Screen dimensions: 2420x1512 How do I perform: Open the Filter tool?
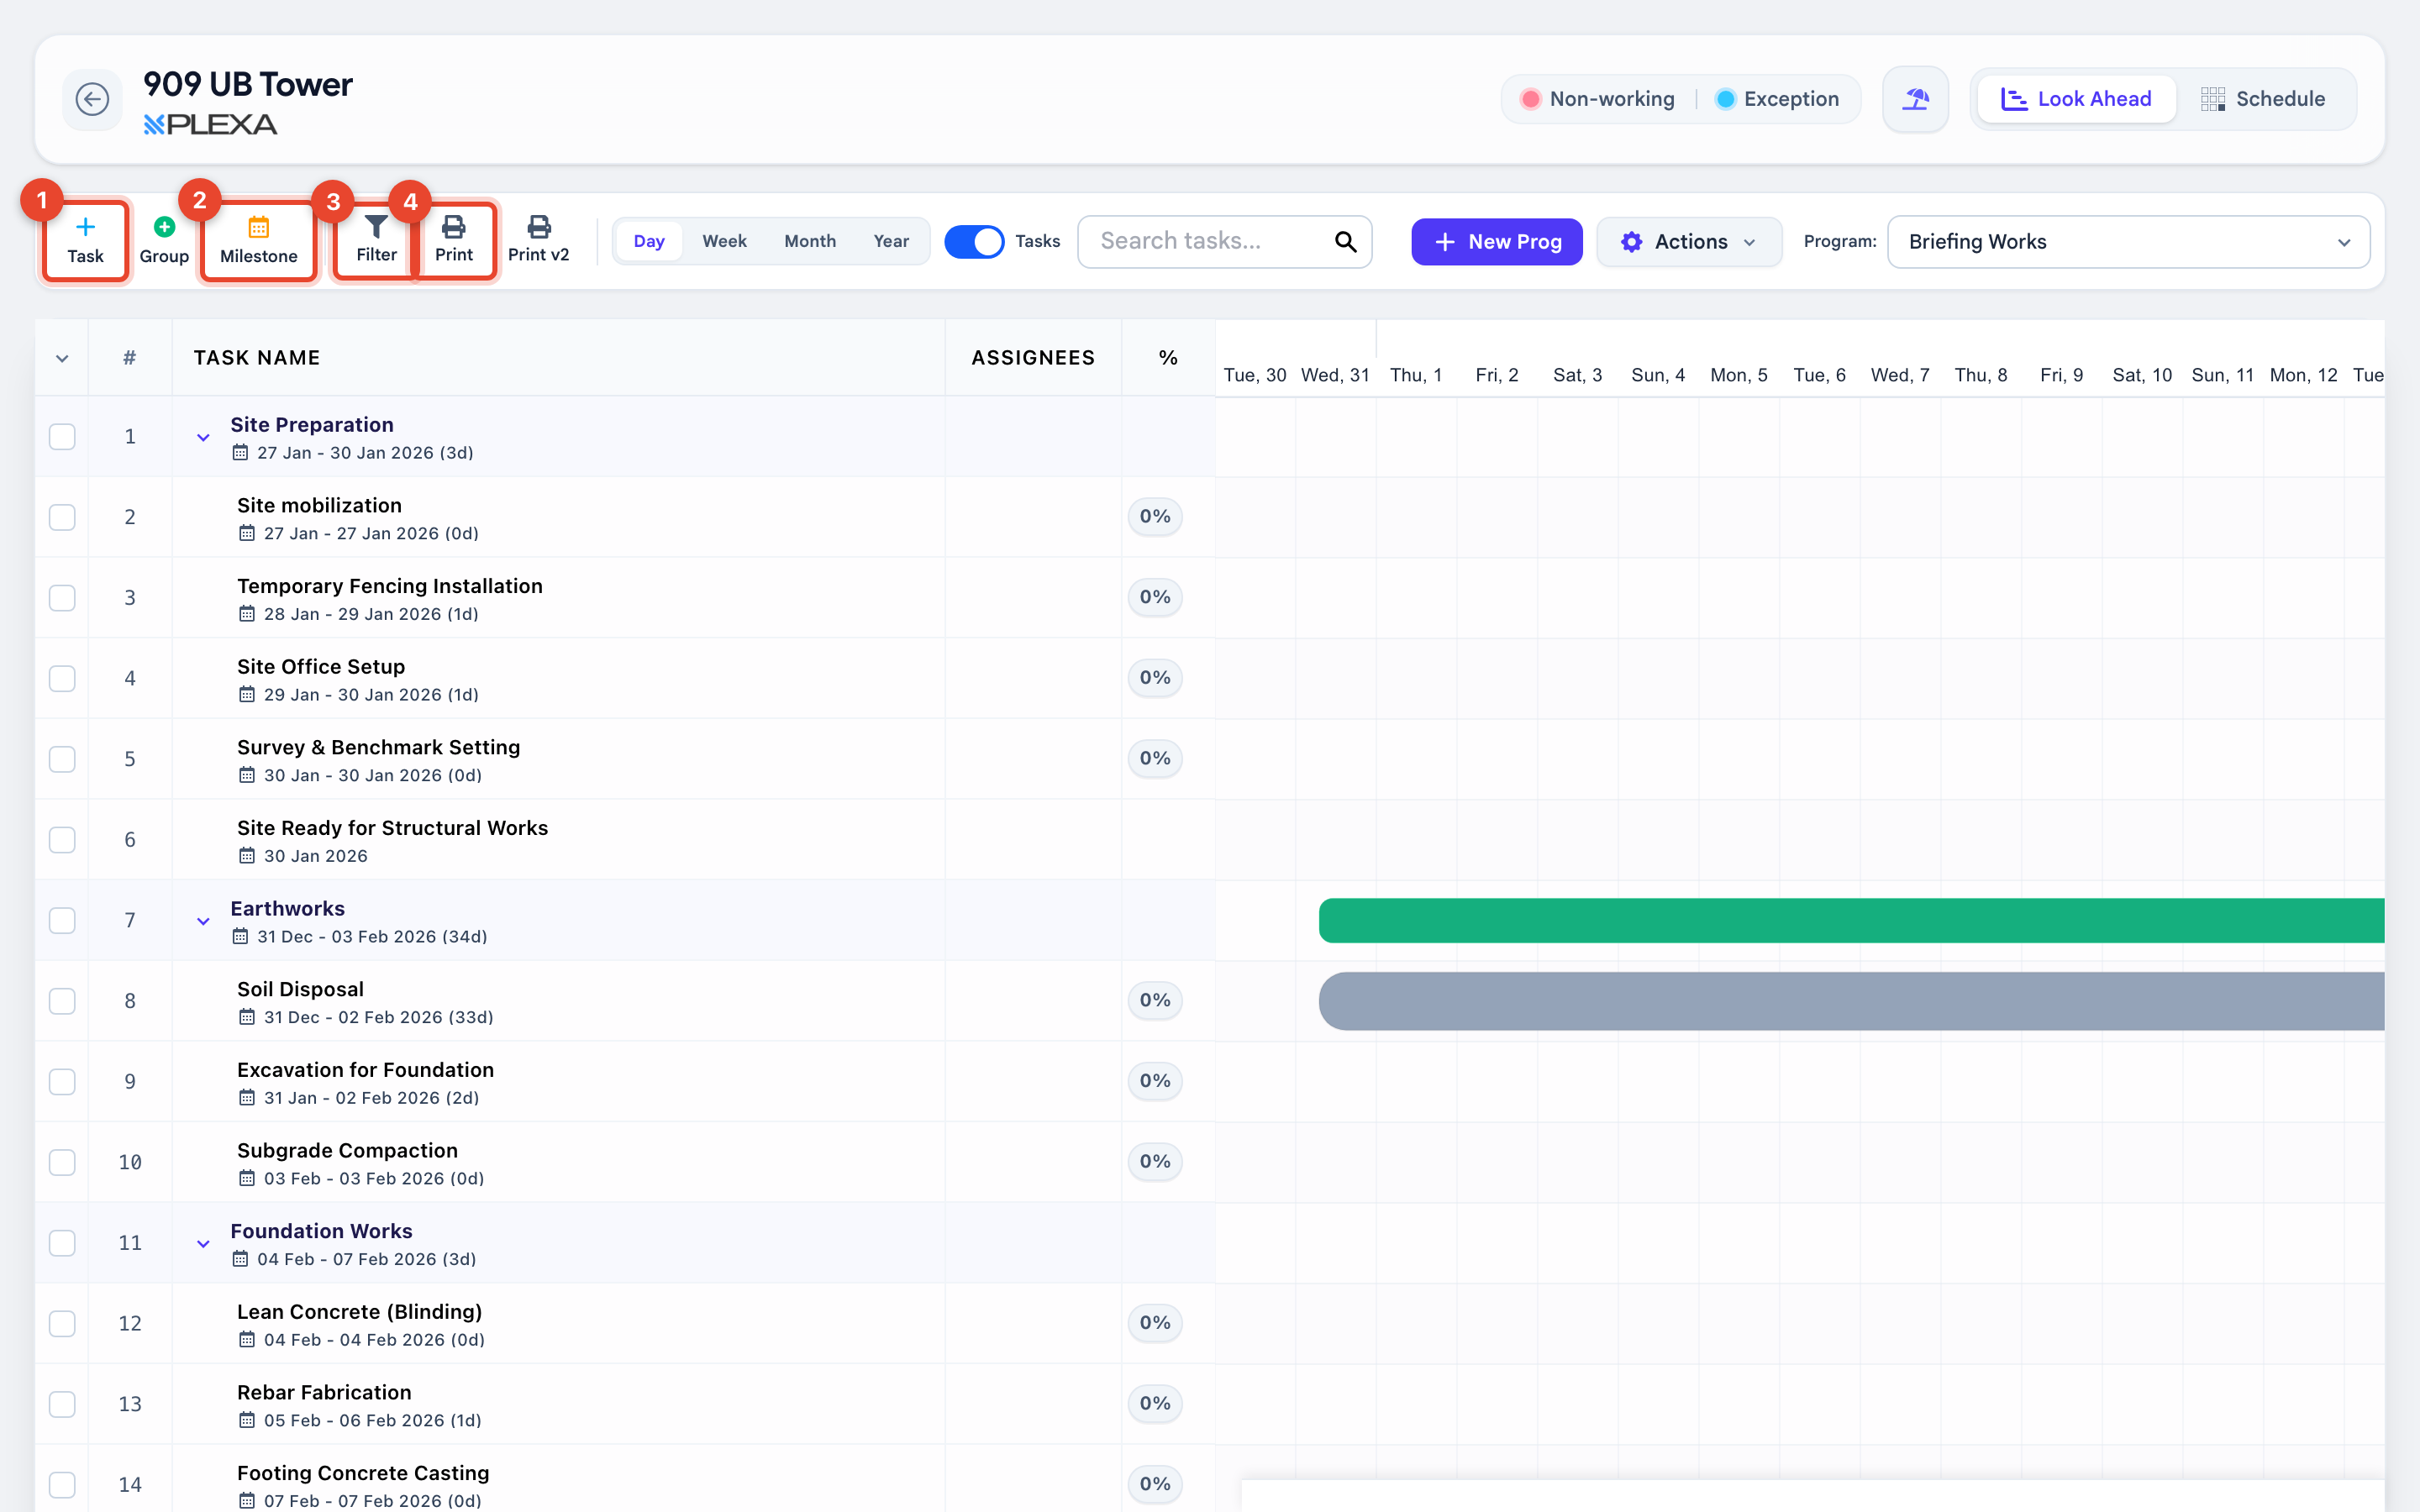376,240
